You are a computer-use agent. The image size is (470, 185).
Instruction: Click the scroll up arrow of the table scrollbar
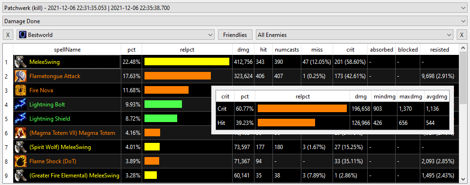click(463, 48)
